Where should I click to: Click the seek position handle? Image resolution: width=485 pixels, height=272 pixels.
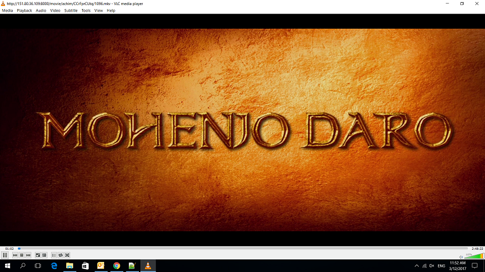point(19,248)
